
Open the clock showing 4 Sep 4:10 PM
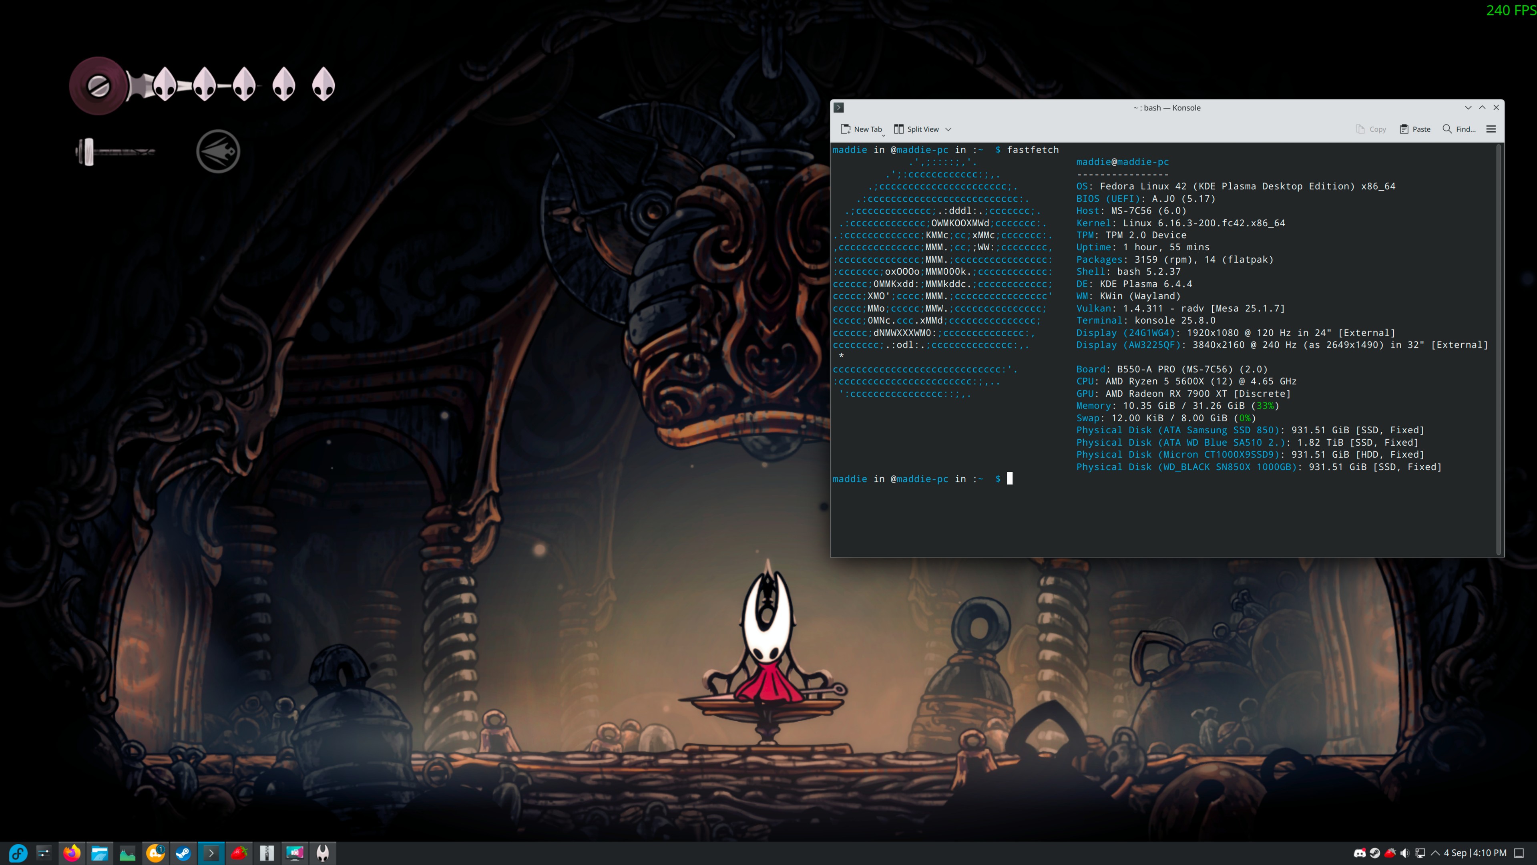(x=1475, y=853)
